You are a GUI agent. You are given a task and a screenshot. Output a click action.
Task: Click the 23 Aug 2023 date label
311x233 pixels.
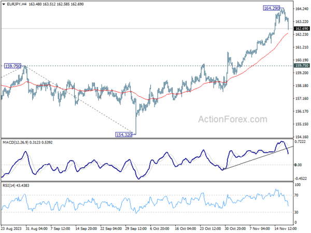pos(11,229)
